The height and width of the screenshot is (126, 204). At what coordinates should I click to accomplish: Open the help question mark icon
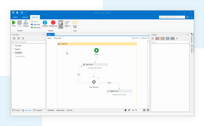tap(187, 17)
